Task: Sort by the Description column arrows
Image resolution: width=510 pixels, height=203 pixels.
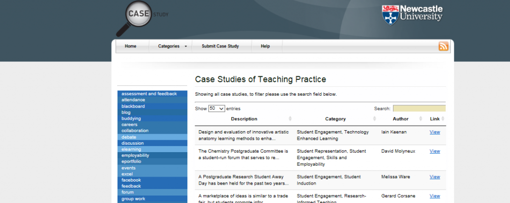Action: tap(290, 119)
